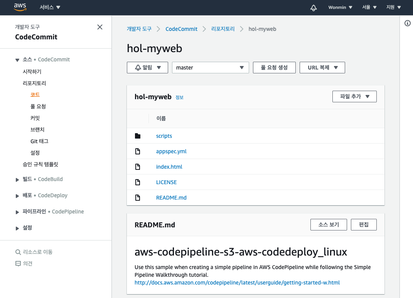Click the search icon beside 리소스로 이동
This screenshot has width=413, height=298.
point(18,252)
